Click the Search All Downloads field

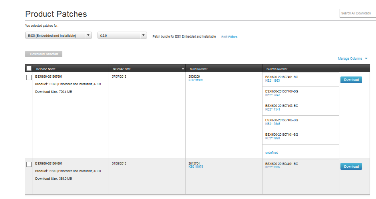[358, 13]
